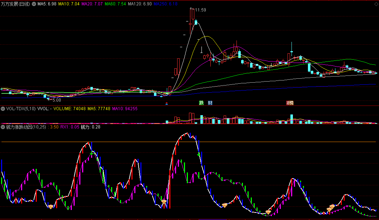Click the MA5: 6.98 moving average label
Screen dimensions: 379x220
[x=47, y=4]
